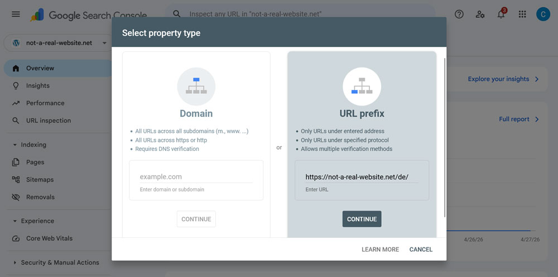Click the Explore your insights chevron
558x277 pixels.
pos(537,79)
